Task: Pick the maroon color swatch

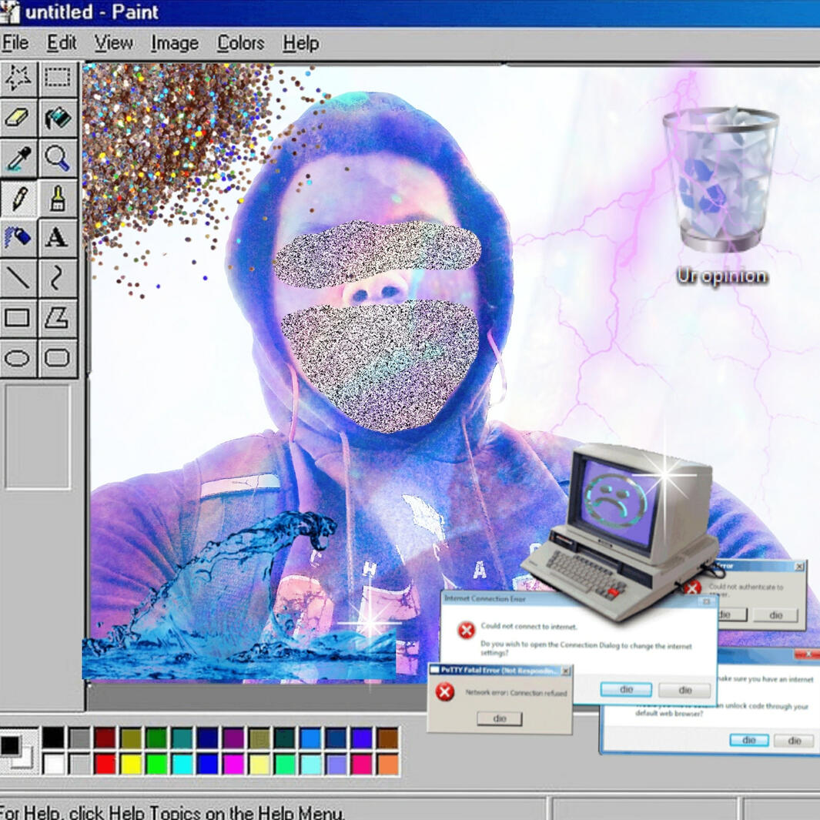Action: point(105,738)
